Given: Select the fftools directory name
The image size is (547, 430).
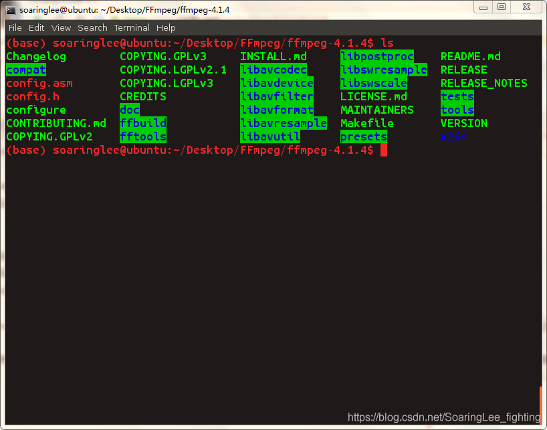Looking at the screenshot, I should [x=142, y=136].
